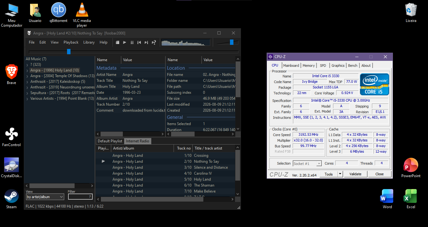Image resolution: width=428 pixels, height=227 pixels.
Task: Launch Steam from the desktop
Action: [x=12, y=199]
